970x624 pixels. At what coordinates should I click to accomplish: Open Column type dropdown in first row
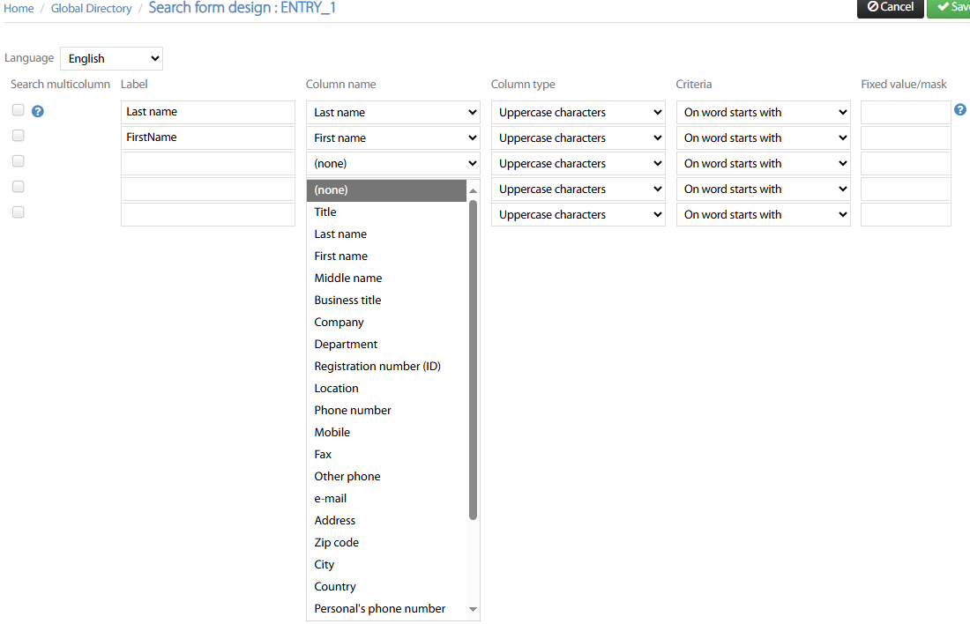tap(578, 113)
